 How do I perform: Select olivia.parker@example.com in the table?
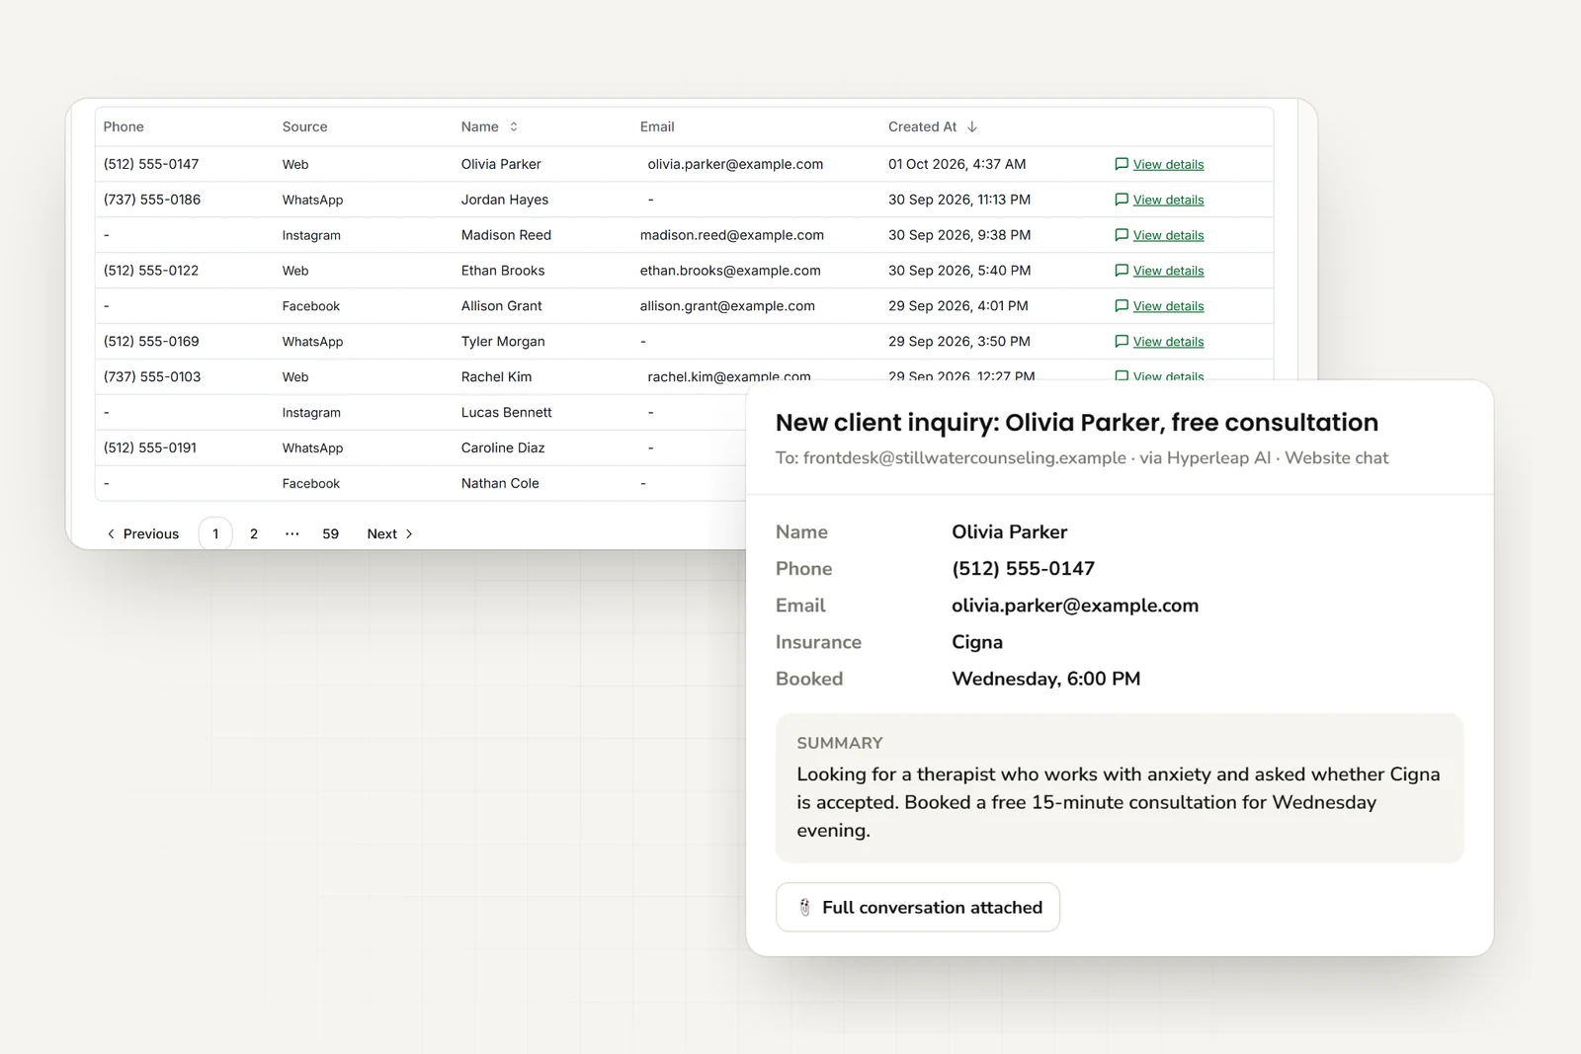click(x=735, y=164)
